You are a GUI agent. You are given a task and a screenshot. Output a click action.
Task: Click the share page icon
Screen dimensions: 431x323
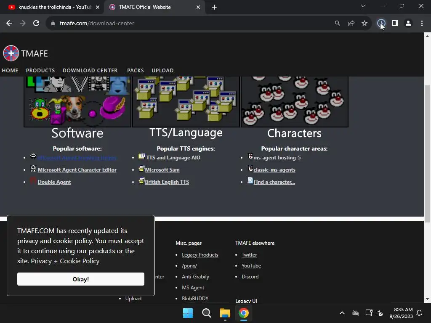(x=351, y=24)
